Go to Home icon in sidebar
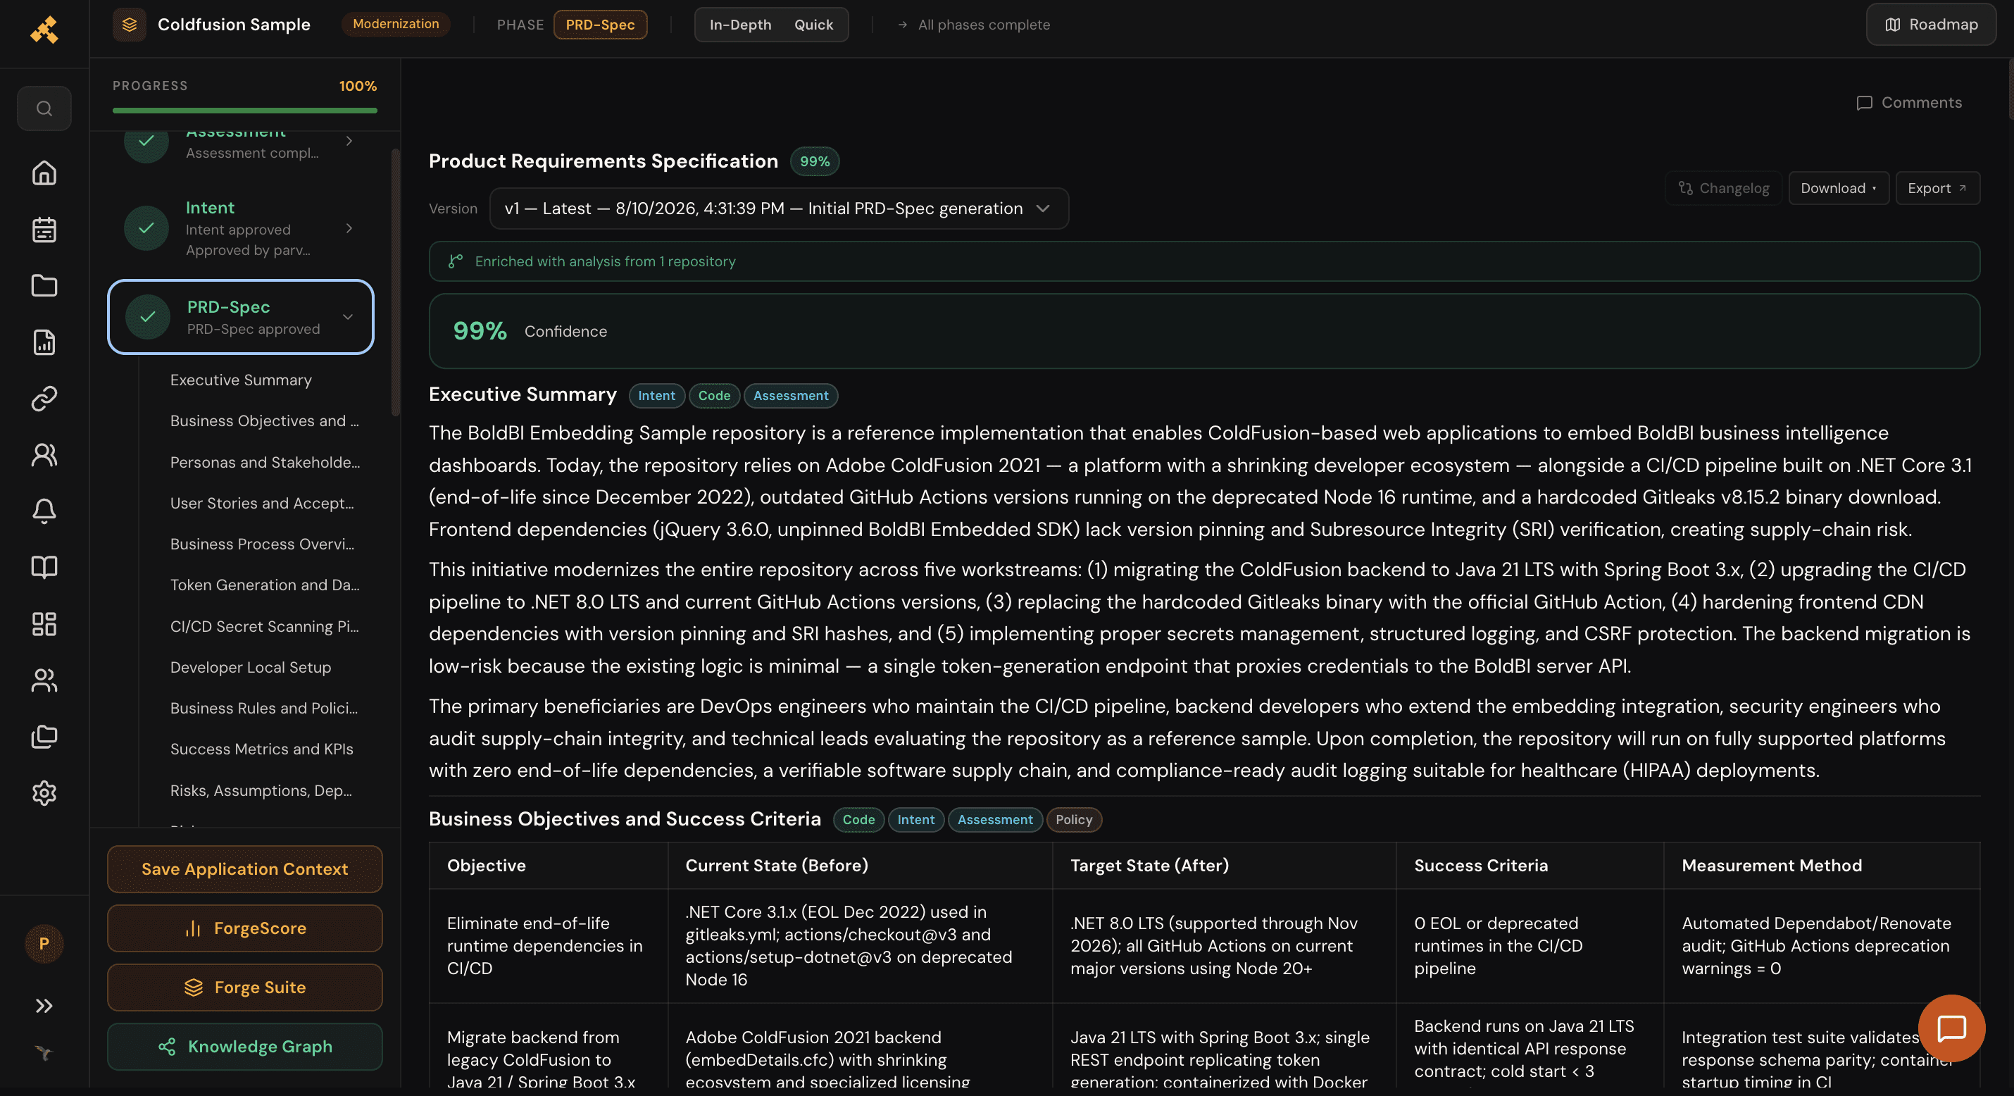This screenshot has width=2014, height=1096. pyautogui.click(x=44, y=172)
